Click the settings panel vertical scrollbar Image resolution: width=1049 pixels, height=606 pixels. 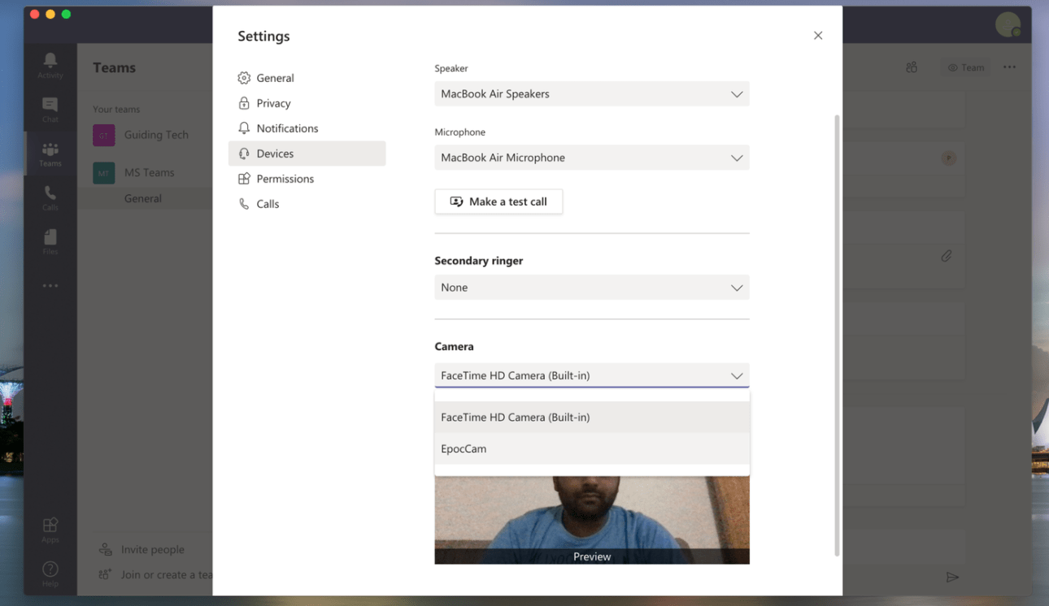pos(837,333)
